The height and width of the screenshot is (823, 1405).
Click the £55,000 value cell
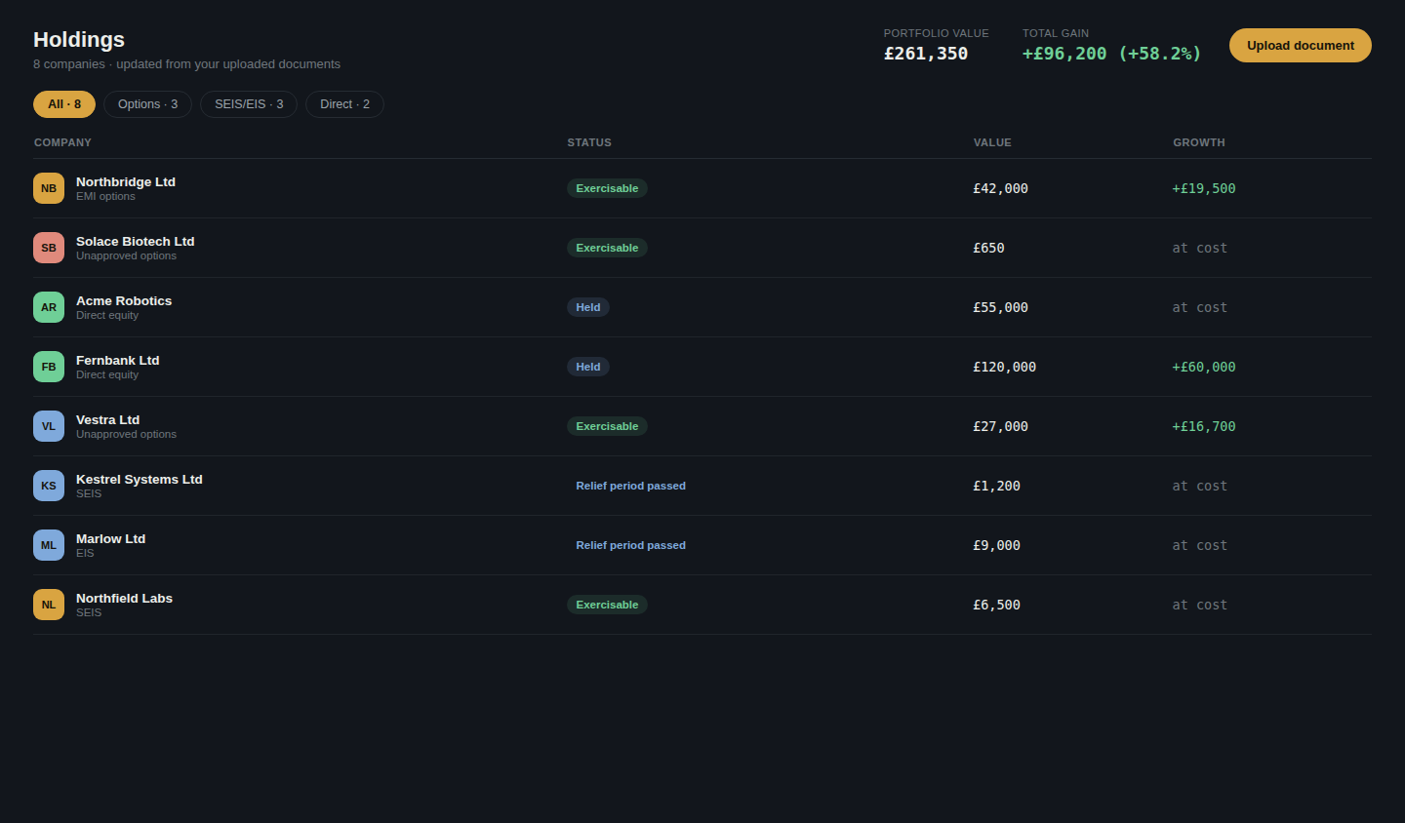(1000, 307)
